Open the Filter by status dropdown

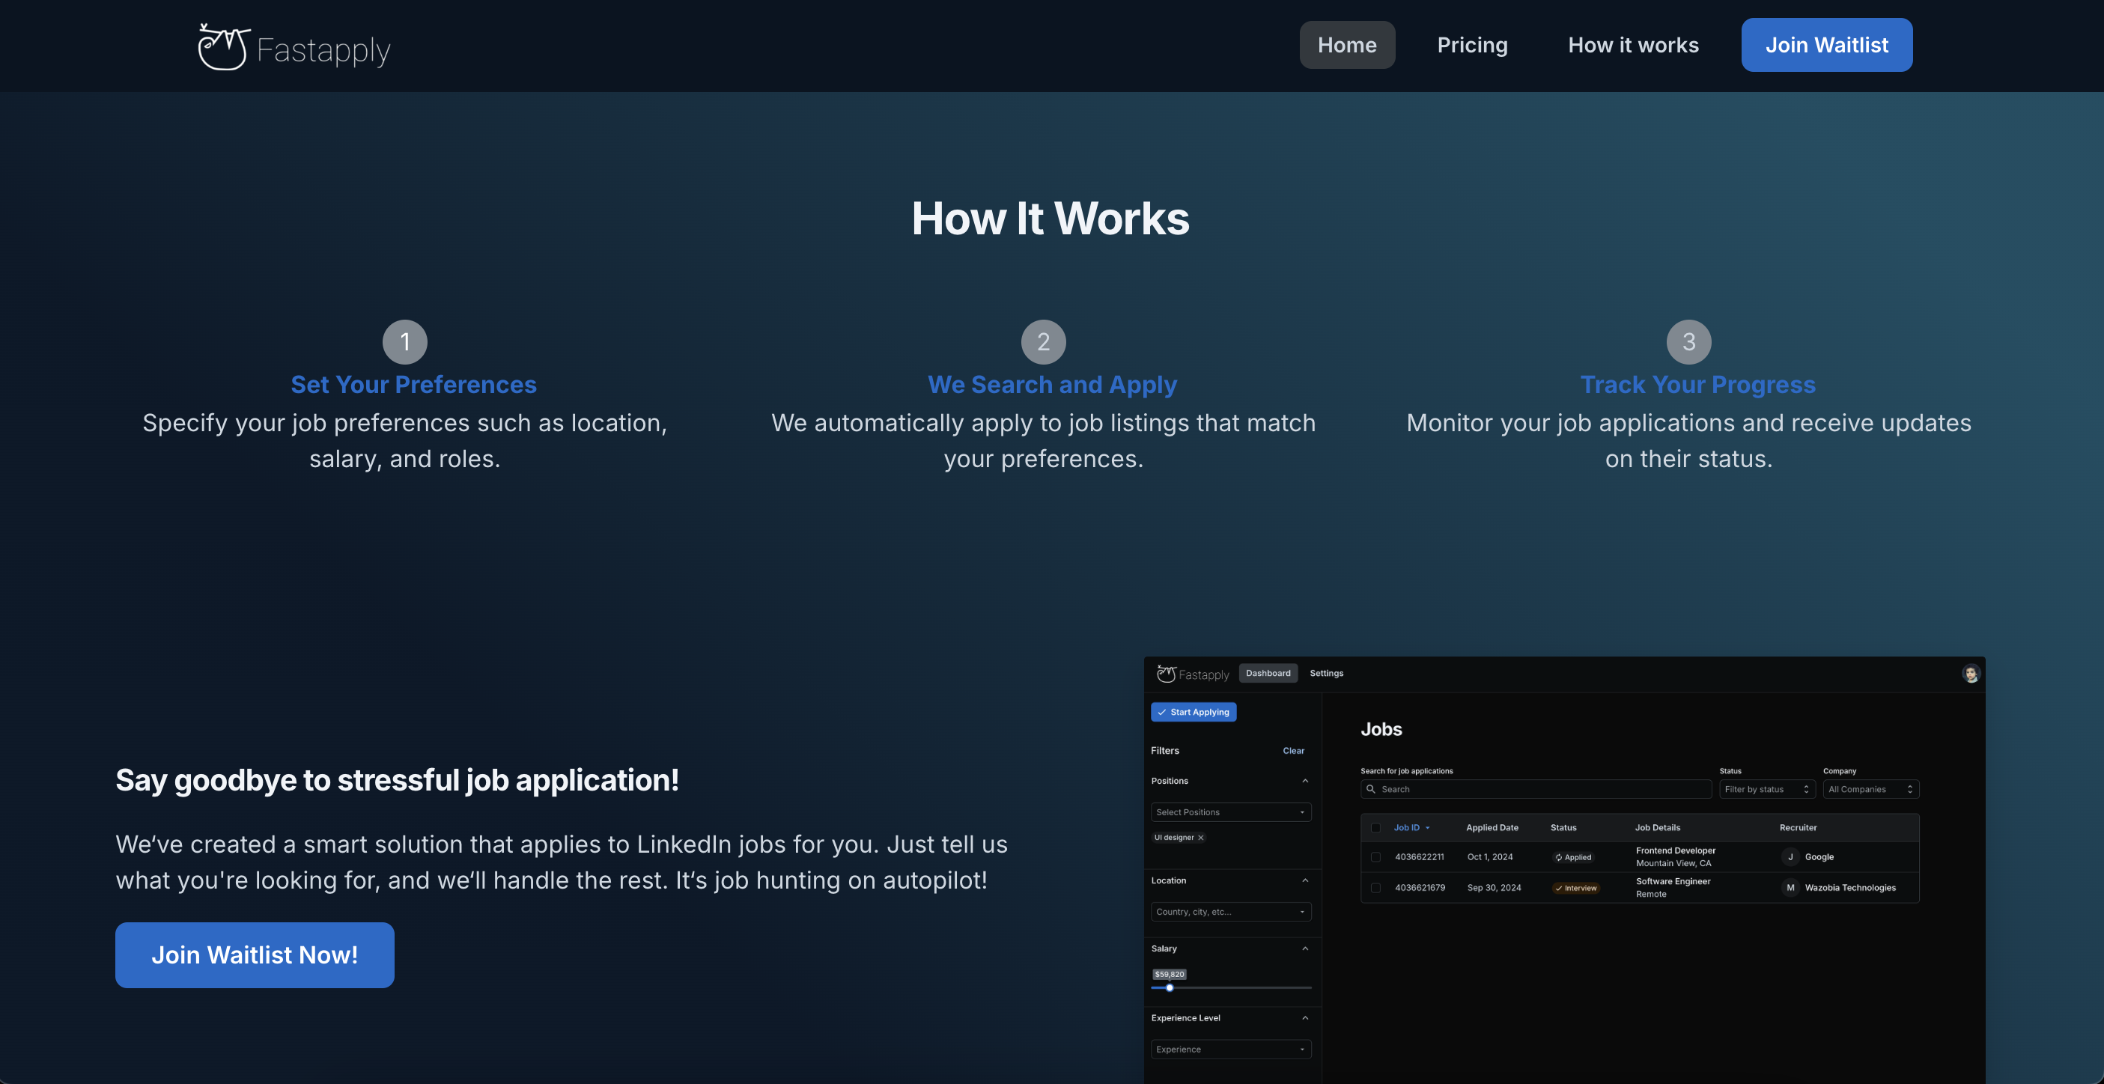pyautogui.click(x=1766, y=789)
